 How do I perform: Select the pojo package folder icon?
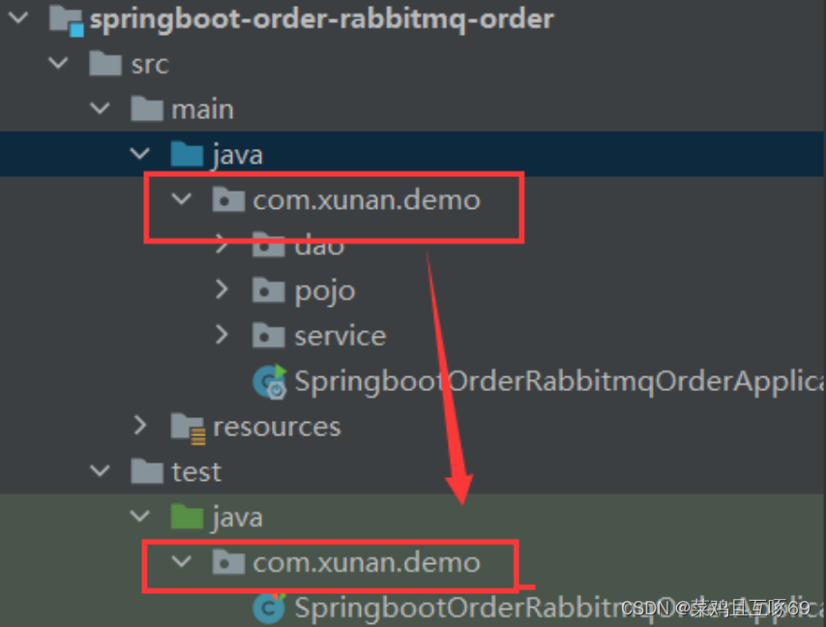(268, 290)
